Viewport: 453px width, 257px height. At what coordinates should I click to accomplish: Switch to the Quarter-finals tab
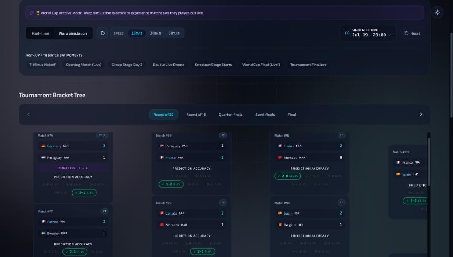click(230, 115)
